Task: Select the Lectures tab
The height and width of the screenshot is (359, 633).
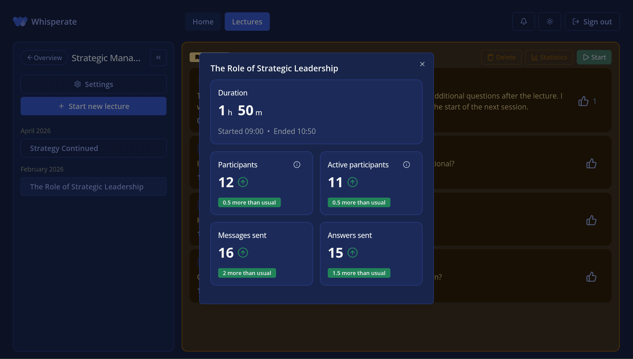Action: 247,21
